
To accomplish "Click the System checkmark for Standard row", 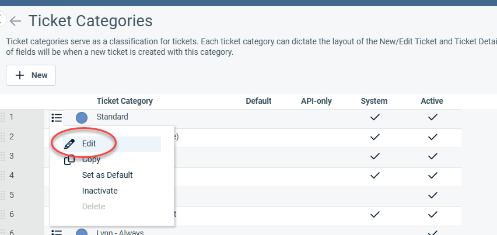I will pyautogui.click(x=374, y=117).
